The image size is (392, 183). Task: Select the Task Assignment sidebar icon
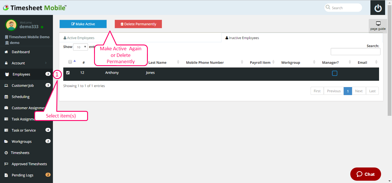(6, 119)
